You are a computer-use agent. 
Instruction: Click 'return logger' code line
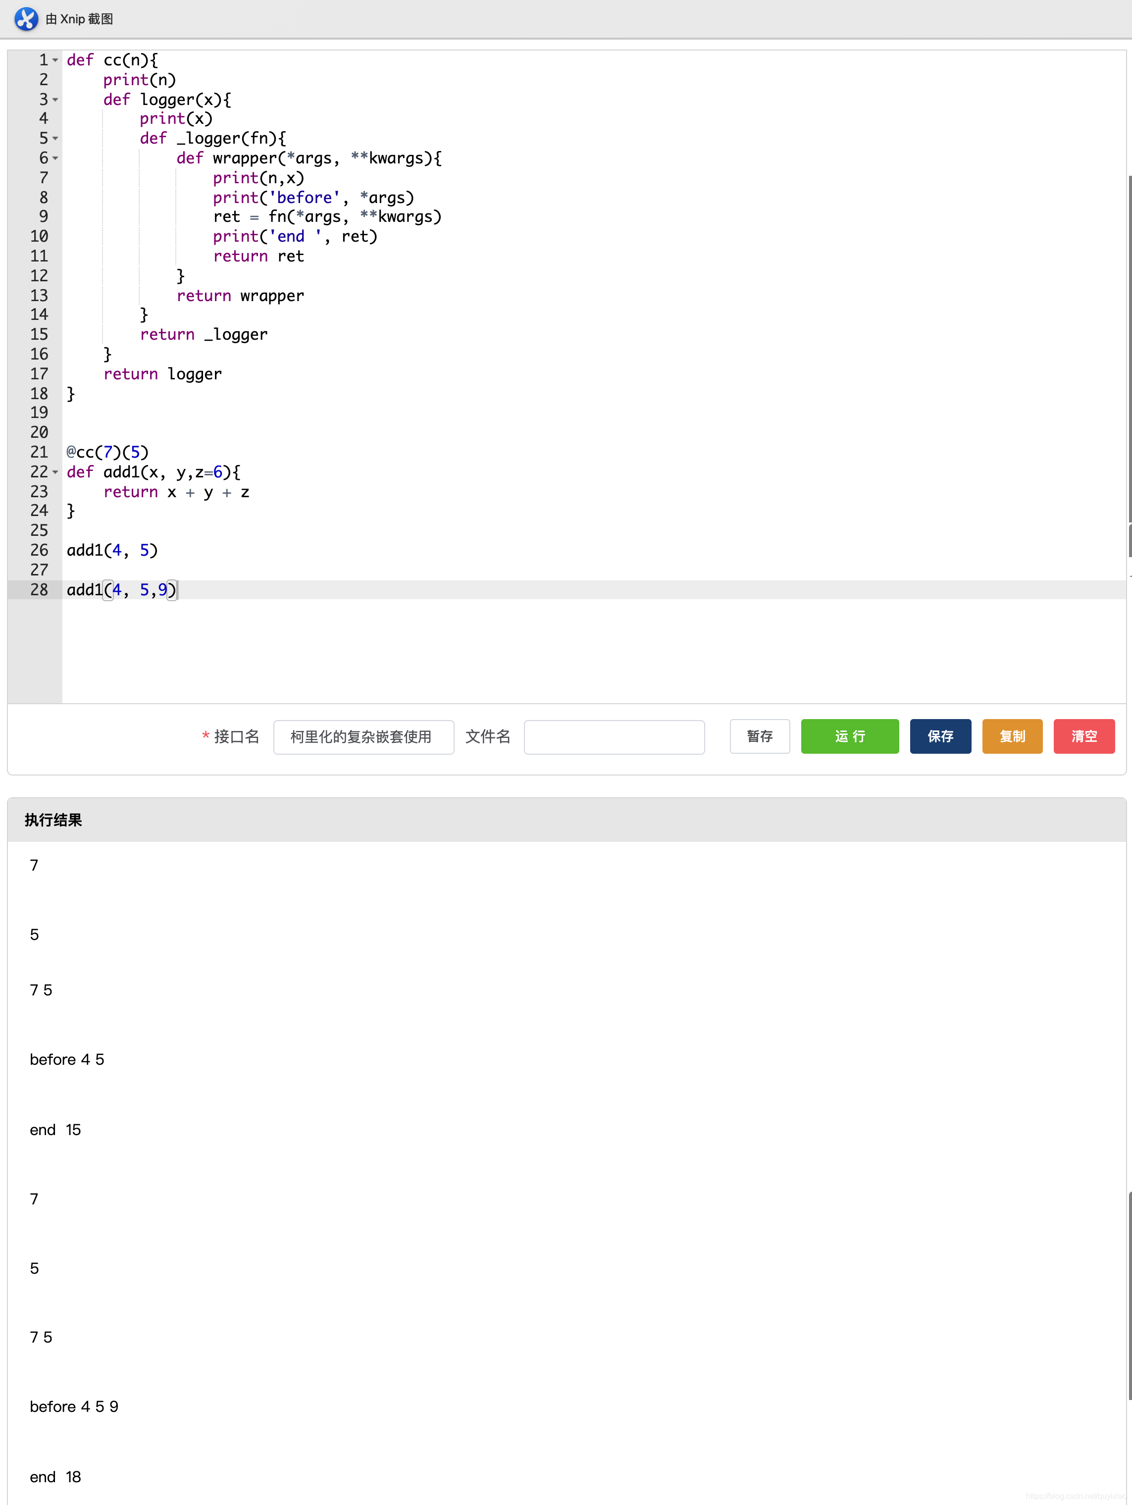[162, 374]
